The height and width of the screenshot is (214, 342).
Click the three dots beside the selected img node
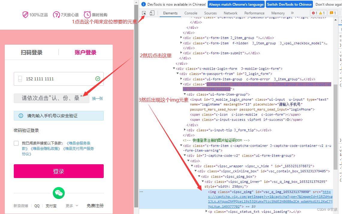[141, 192]
